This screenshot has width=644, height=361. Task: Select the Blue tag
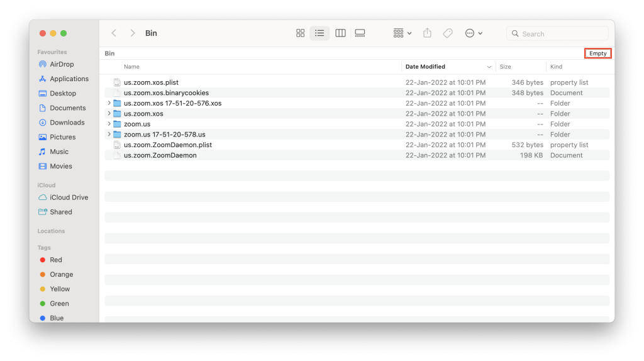tap(52, 318)
